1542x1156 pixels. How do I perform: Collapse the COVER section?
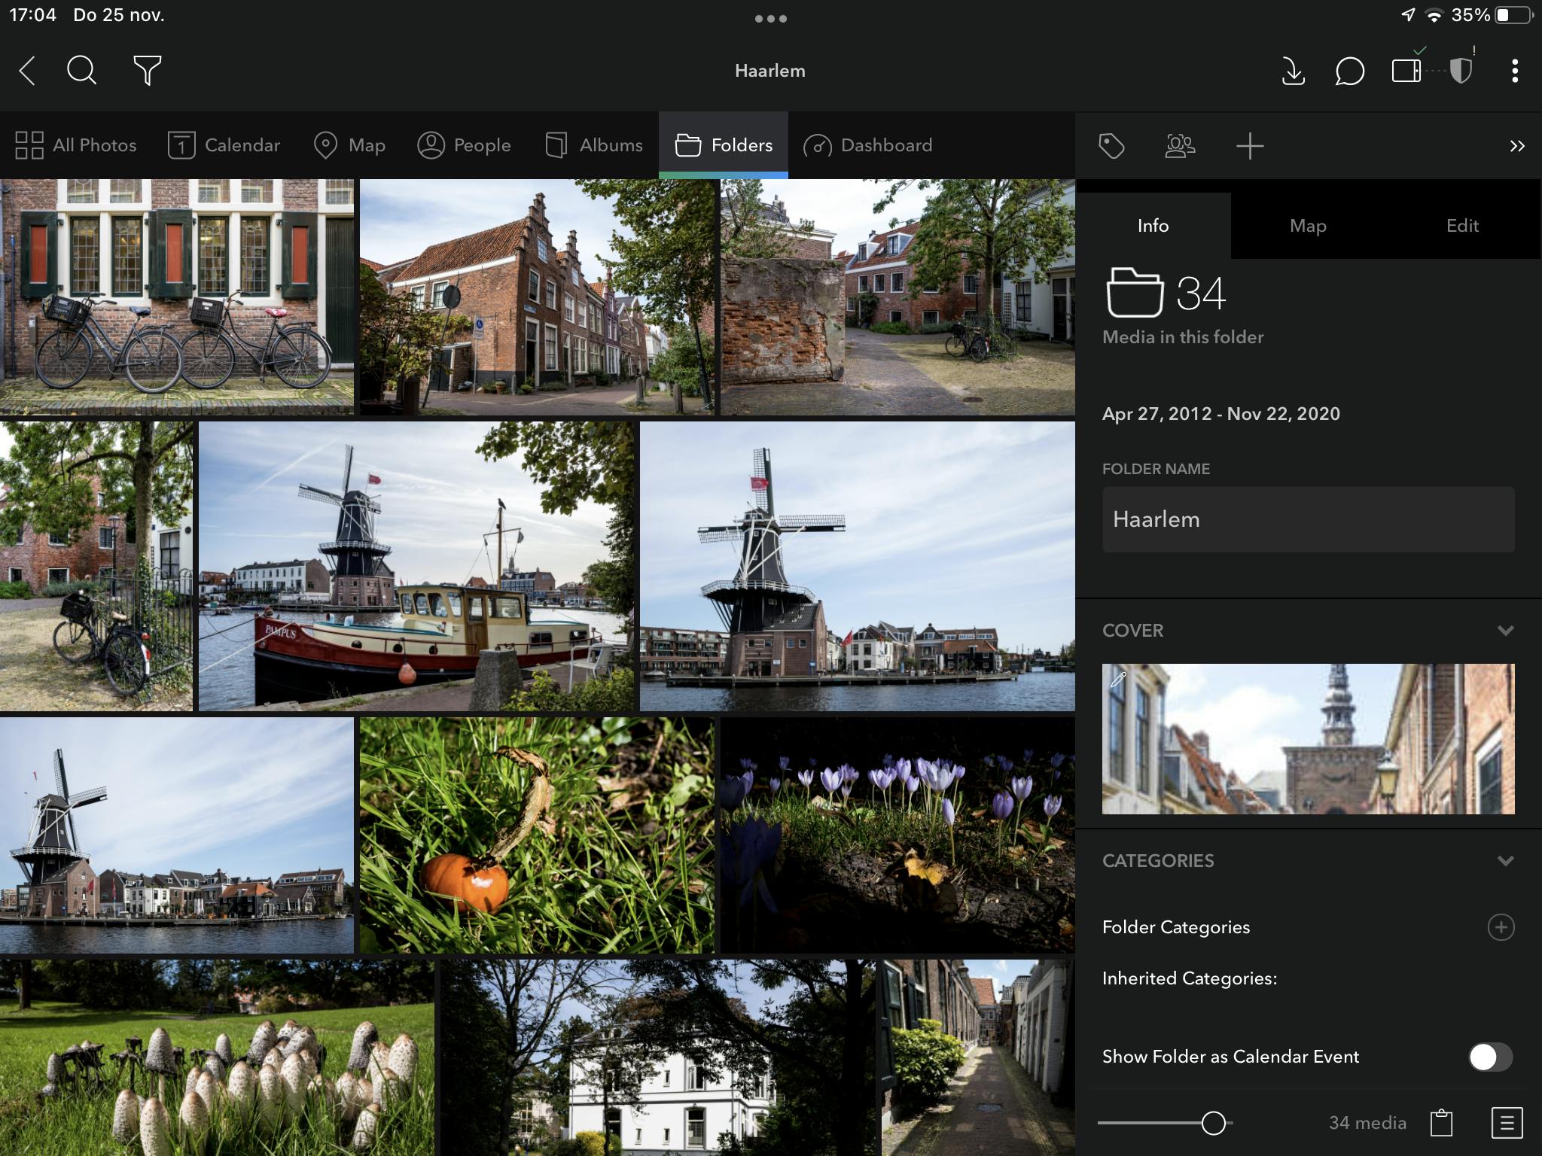click(x=1505, y=631)
